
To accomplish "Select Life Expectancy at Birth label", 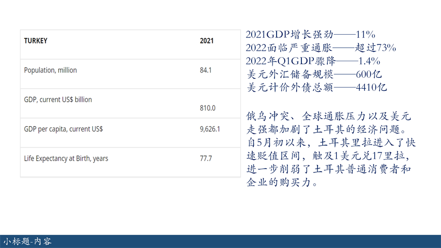I will point(66,158).
